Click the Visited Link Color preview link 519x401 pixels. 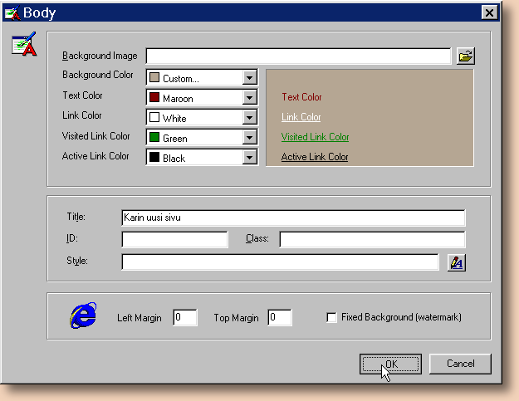pos(315,137)
